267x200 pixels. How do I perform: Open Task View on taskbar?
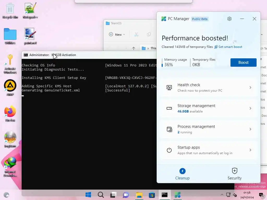click(x=113, y=195)
